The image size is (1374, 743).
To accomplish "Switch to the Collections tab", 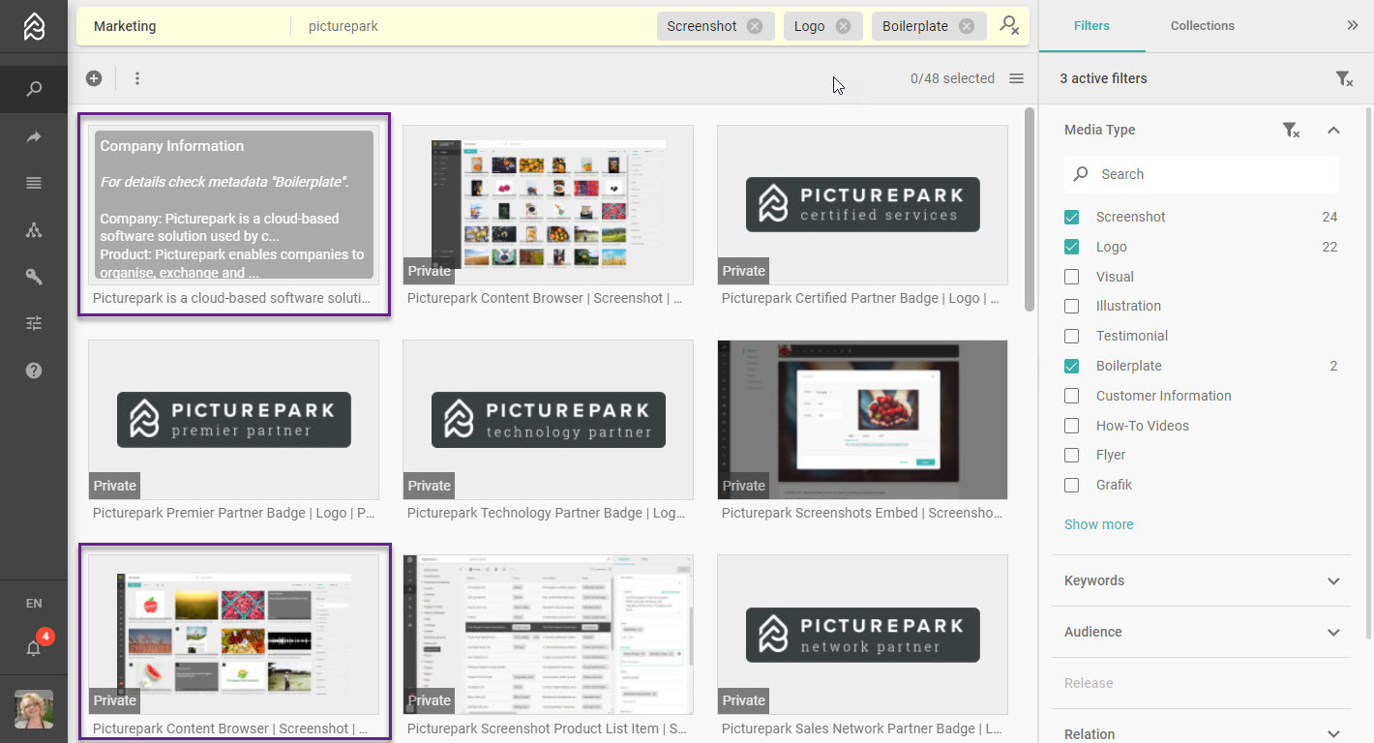I will [1202, 26].
